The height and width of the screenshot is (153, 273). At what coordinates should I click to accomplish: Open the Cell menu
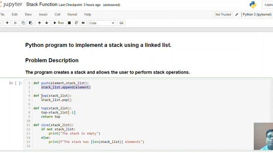(x=57, y=14)
